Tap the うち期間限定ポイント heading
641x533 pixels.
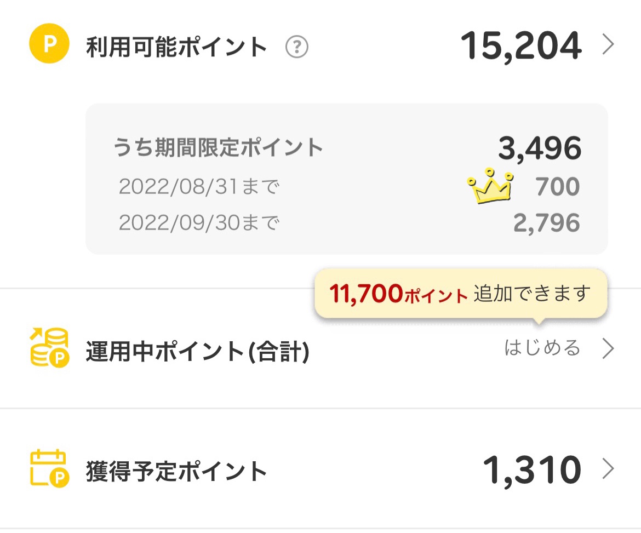tap(218, 148)
